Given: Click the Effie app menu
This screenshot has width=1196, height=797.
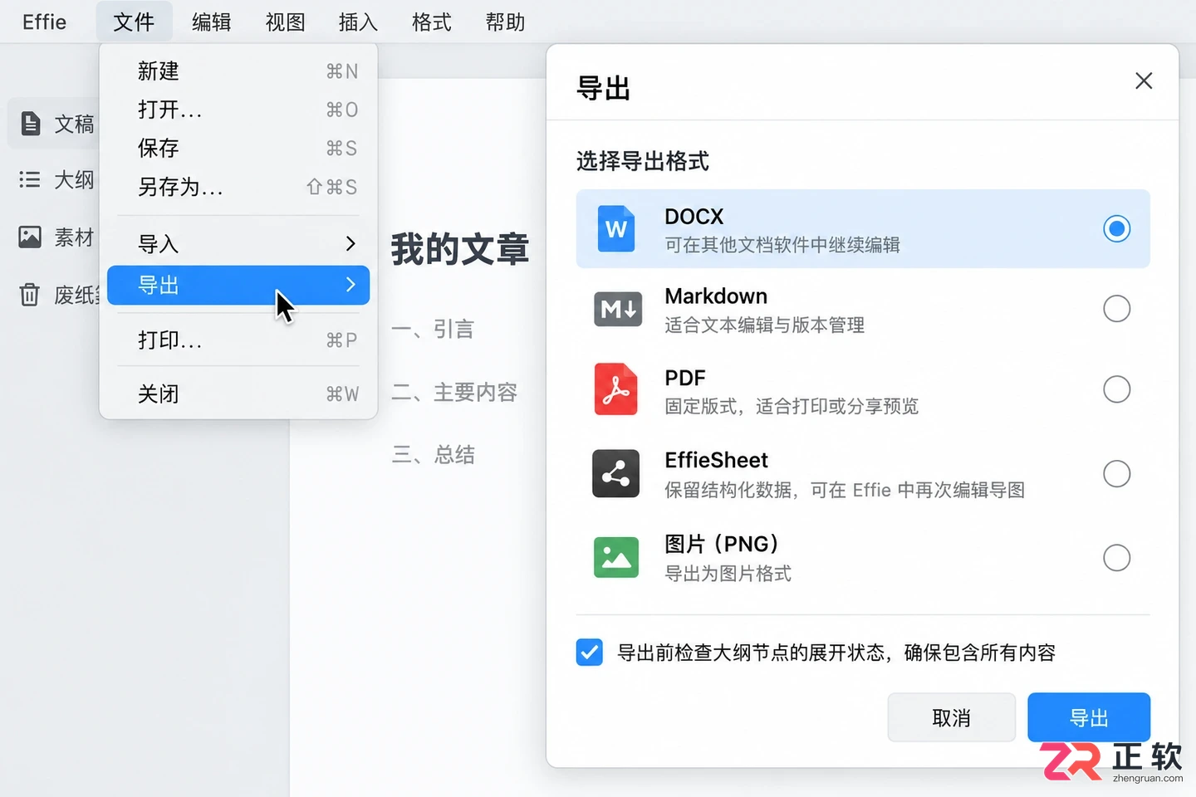Looking at the screenshot, I should (x=44, y=22).
